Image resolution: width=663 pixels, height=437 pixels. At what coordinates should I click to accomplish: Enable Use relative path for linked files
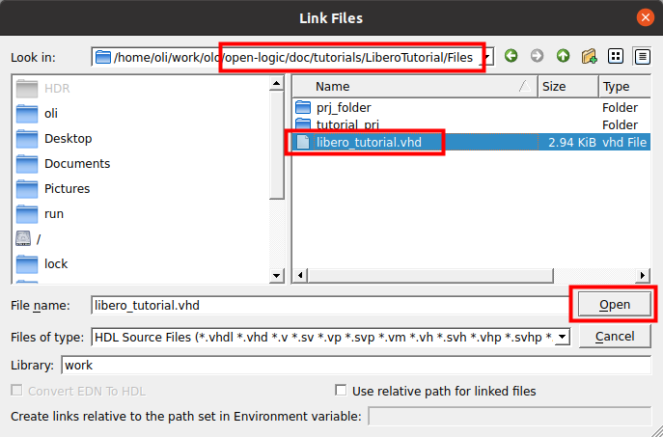(x=341, y=390)
